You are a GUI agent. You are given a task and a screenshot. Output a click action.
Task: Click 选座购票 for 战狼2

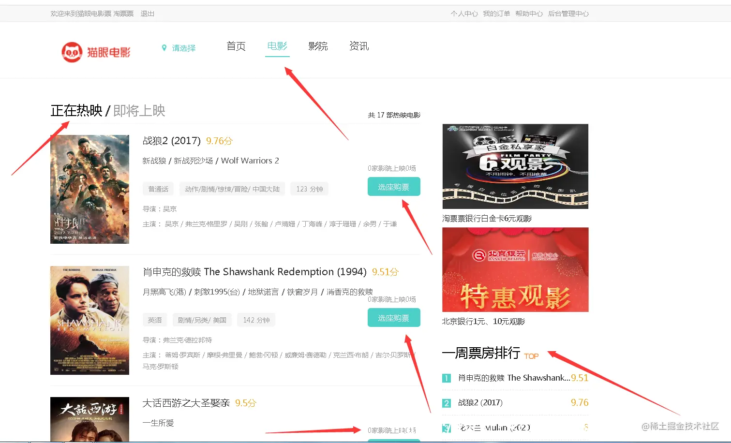[x=394, y=187]
